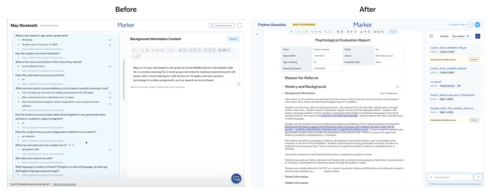Viewport: 491px width, 194px height.
Task: Toggle the sidebar panel icon left of Activity
Action: click(431, 36)
